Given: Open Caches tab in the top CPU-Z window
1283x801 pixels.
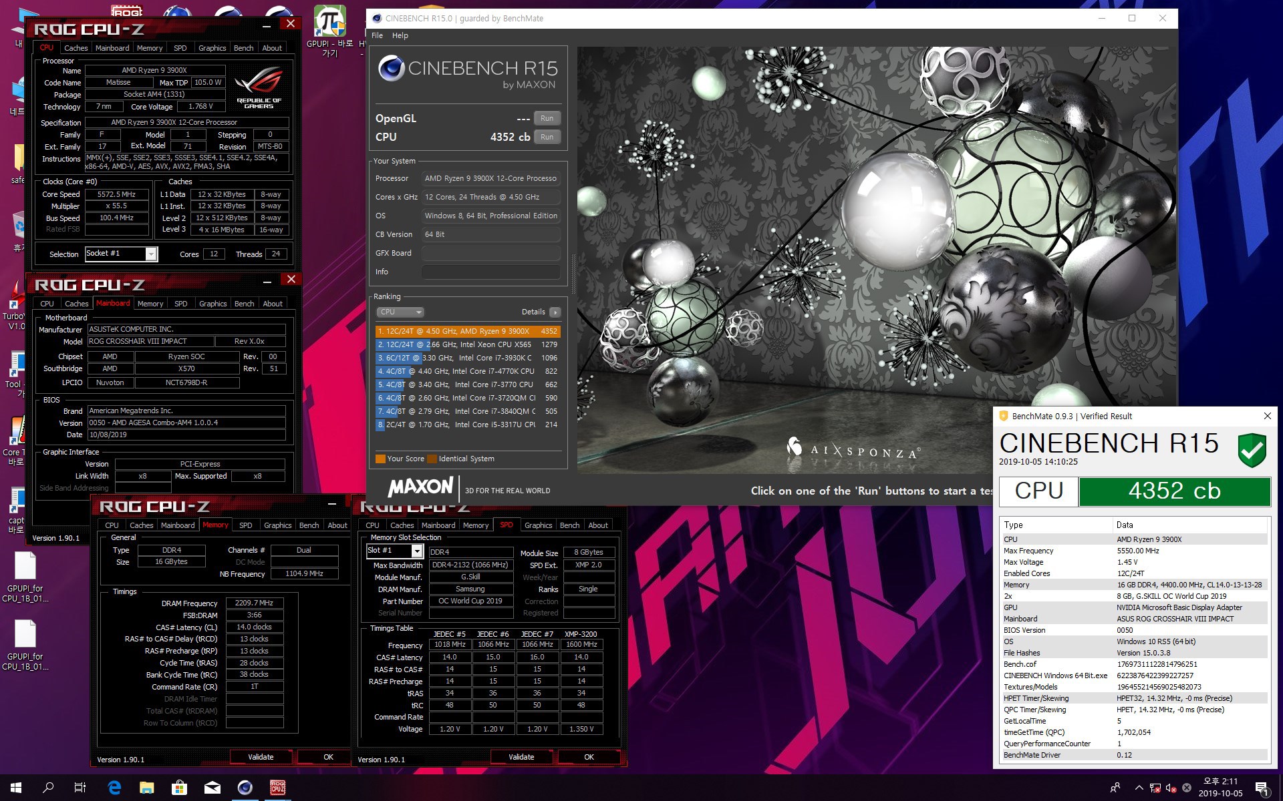Looking at the screenshot, I should 76,48.
